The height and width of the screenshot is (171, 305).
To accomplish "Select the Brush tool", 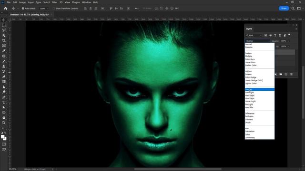I will [x=4, y=61].
